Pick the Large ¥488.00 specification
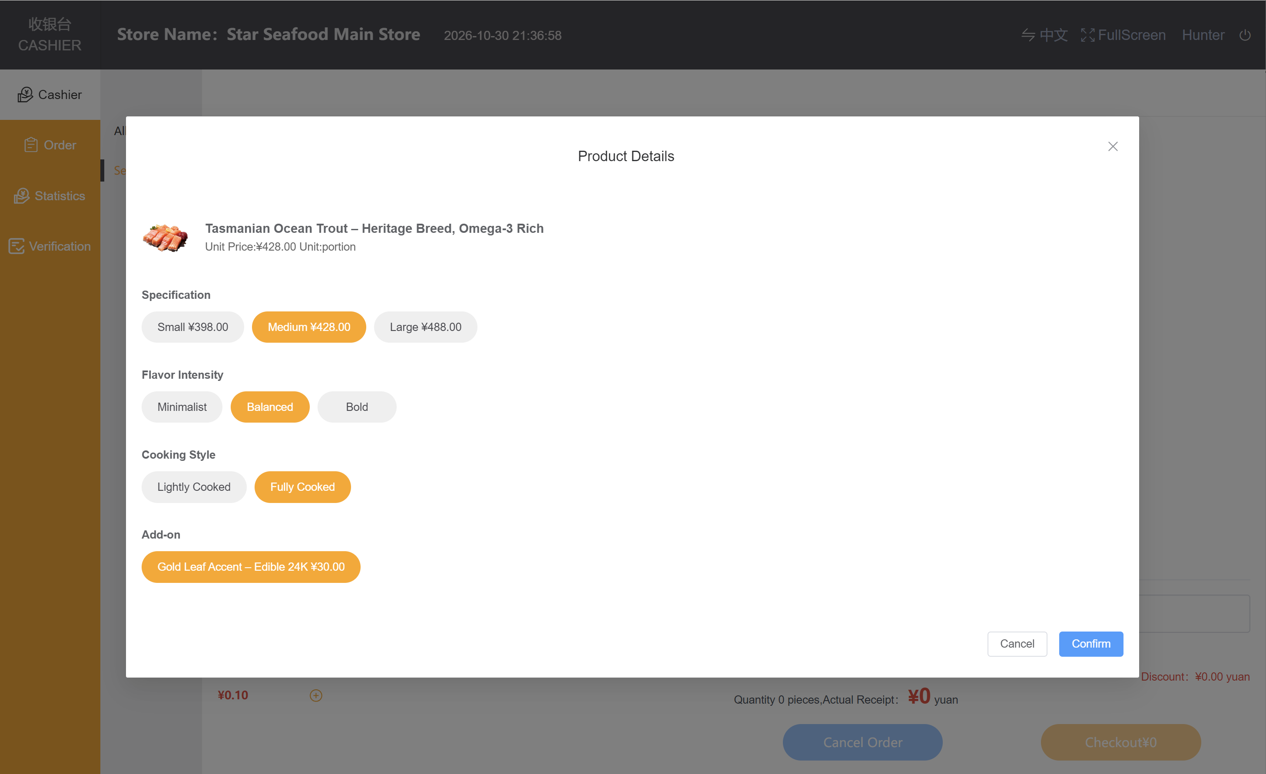The height and width of the screenshot is (774, 1266). (x=425, y=327)
